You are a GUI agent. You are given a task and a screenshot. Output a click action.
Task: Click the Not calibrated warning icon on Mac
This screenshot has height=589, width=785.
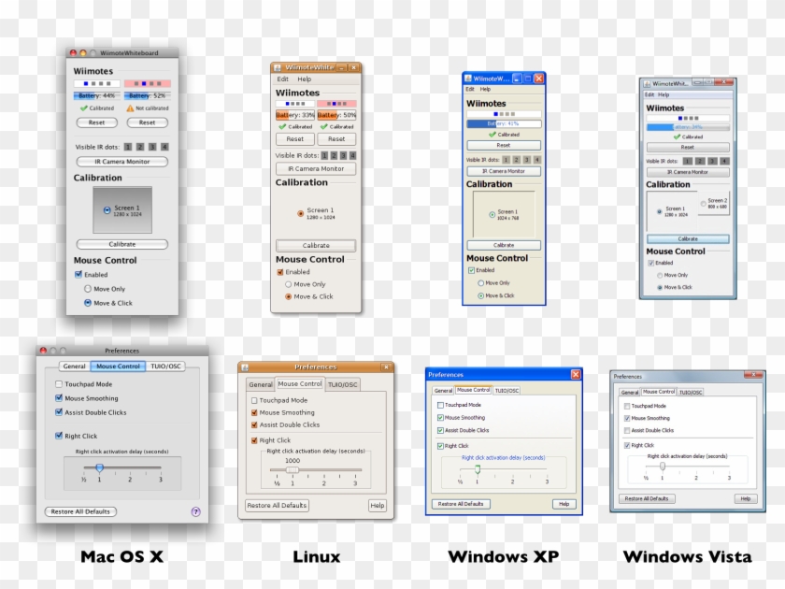click(131, 108)
